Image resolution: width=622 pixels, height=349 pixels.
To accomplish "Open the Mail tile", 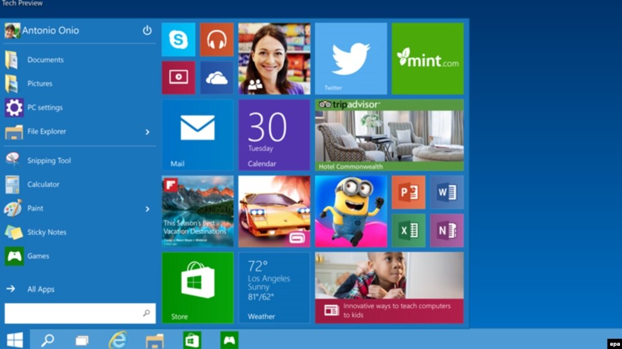I will (197, 135).
